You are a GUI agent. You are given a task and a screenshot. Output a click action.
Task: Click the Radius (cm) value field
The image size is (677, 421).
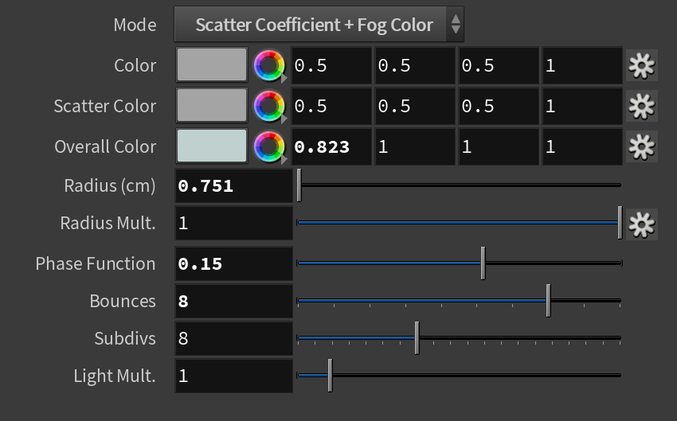(233, 186)
